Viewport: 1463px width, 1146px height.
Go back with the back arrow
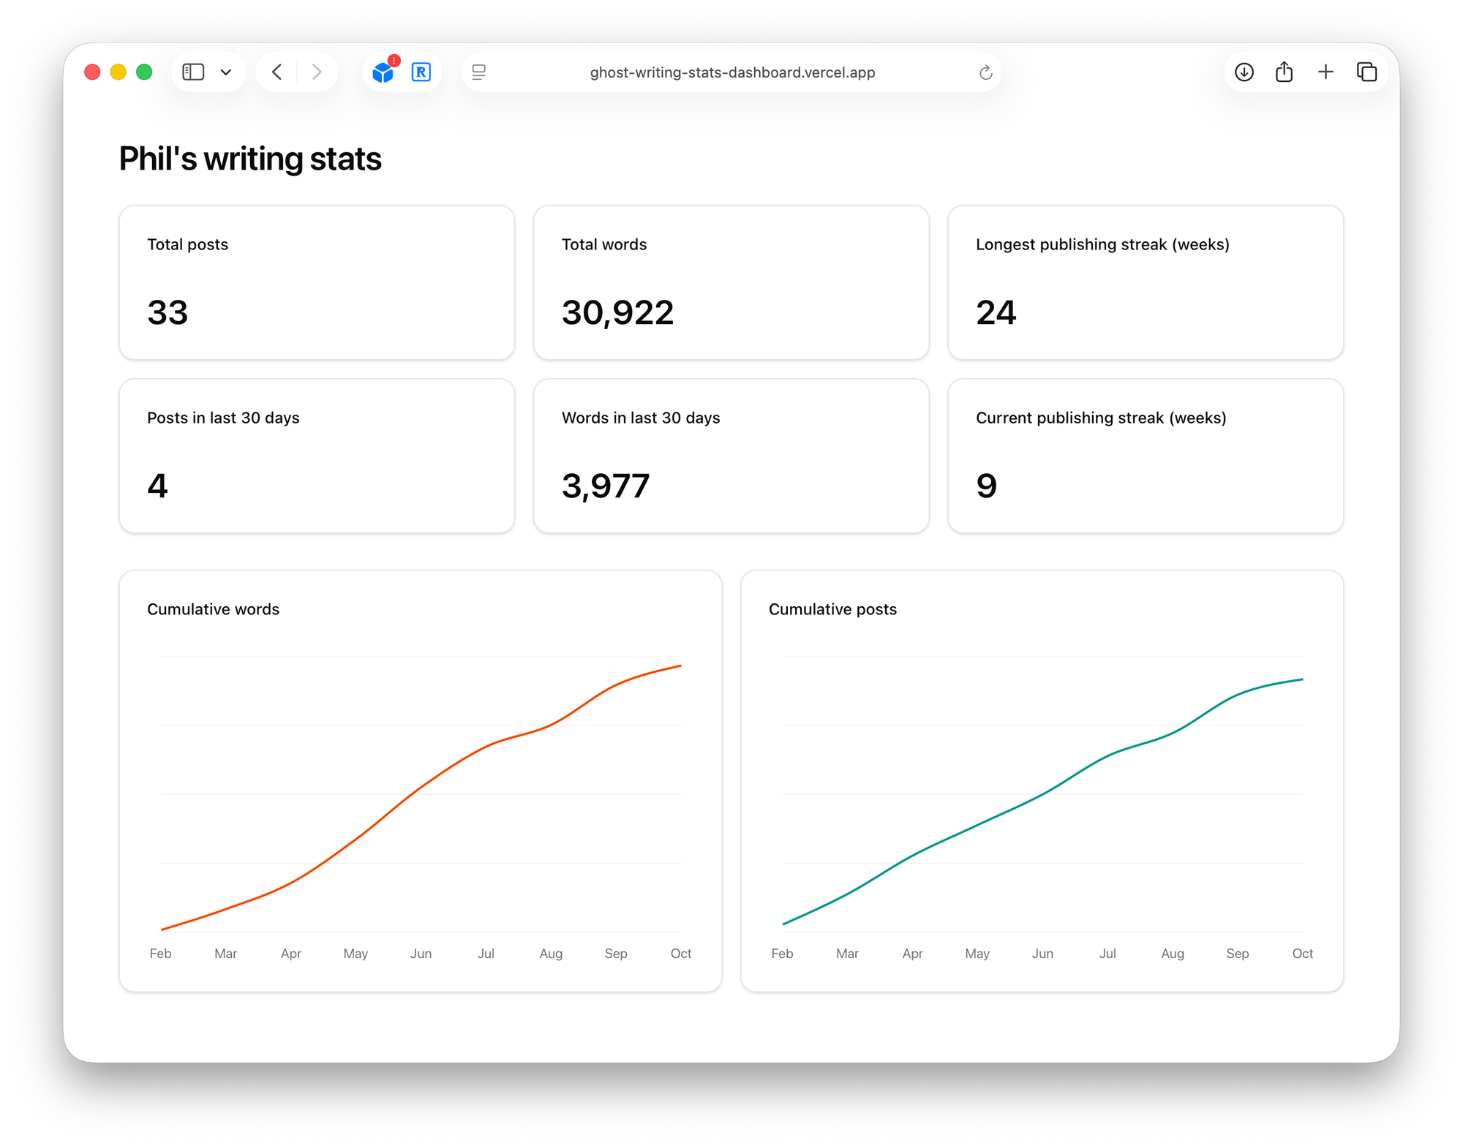point(277,72)
